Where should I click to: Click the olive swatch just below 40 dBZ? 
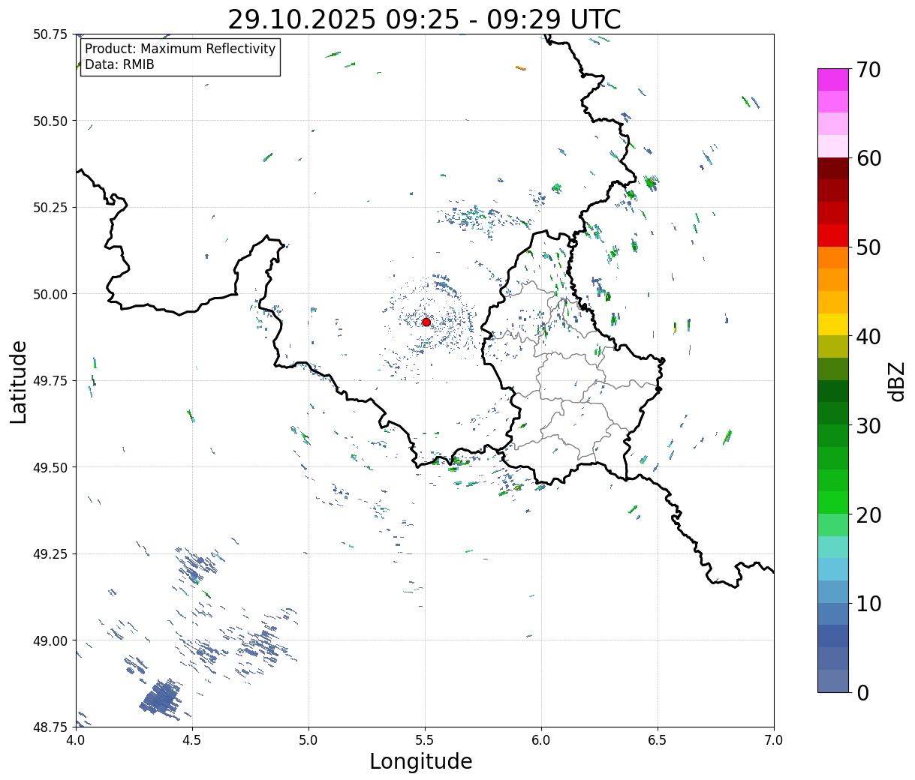pos(833,347)
